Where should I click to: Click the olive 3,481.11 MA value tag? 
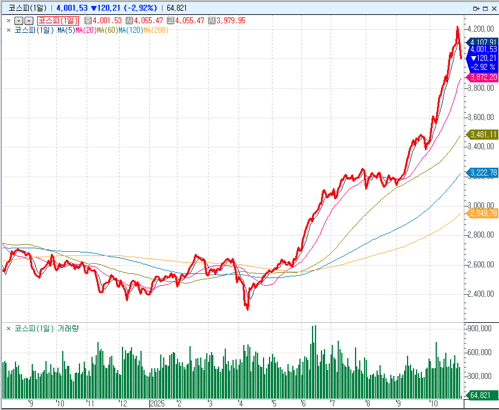point(483,134)
